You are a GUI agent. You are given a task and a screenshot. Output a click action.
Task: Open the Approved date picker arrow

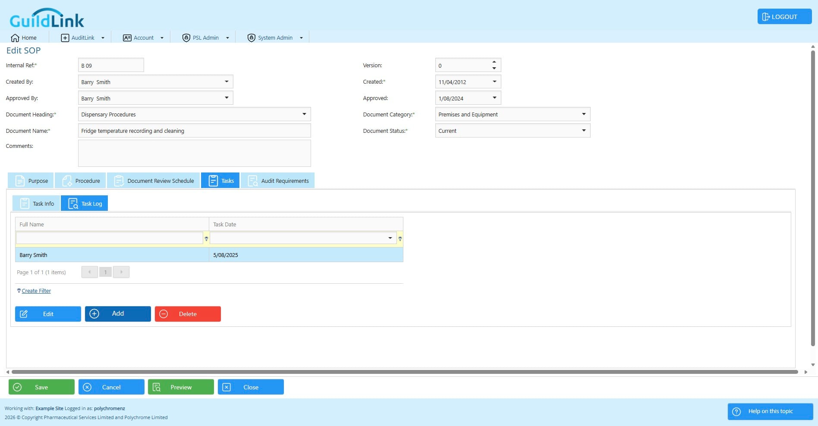(x=494, y=98)
